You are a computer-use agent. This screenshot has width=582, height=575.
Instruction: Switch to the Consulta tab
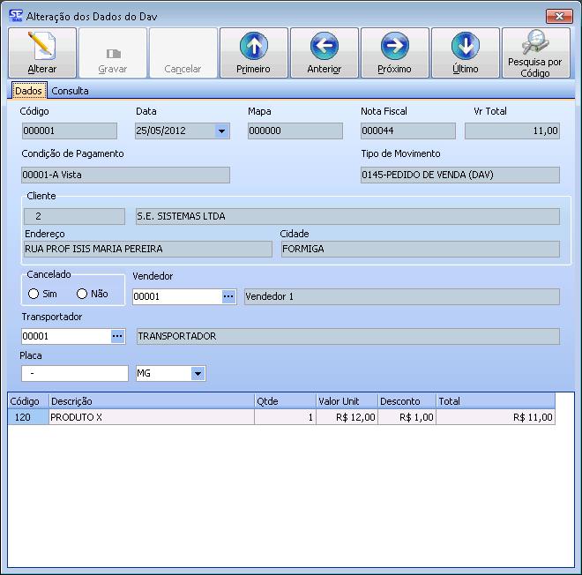70,91
